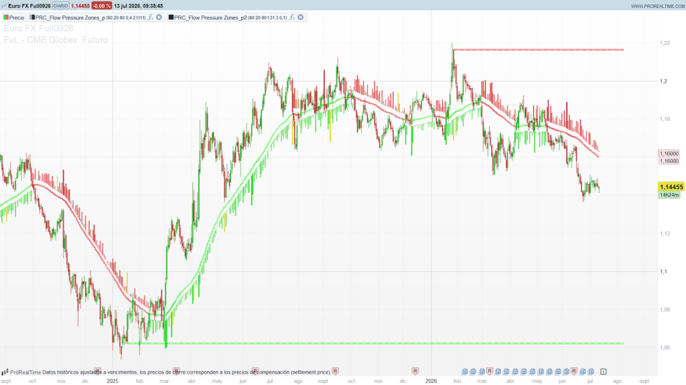Click the first blue event icon in February 2026
This screenshot has width=686, height=385.
(x=465, y=372)
